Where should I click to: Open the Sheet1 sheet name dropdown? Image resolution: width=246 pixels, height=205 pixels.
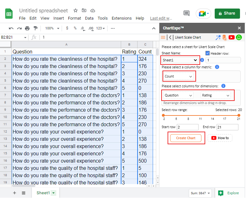(180, 60)
